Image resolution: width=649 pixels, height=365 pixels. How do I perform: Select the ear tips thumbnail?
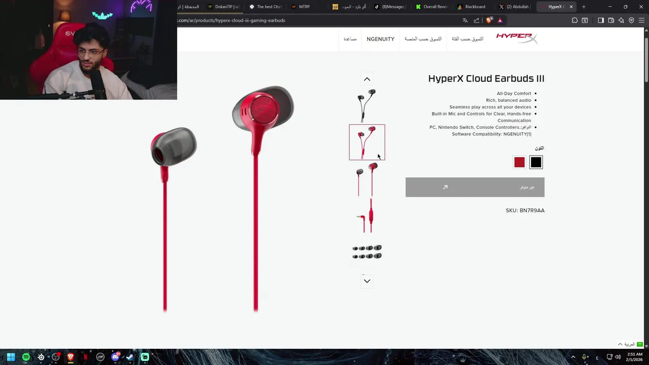click(x=367, y=252)
